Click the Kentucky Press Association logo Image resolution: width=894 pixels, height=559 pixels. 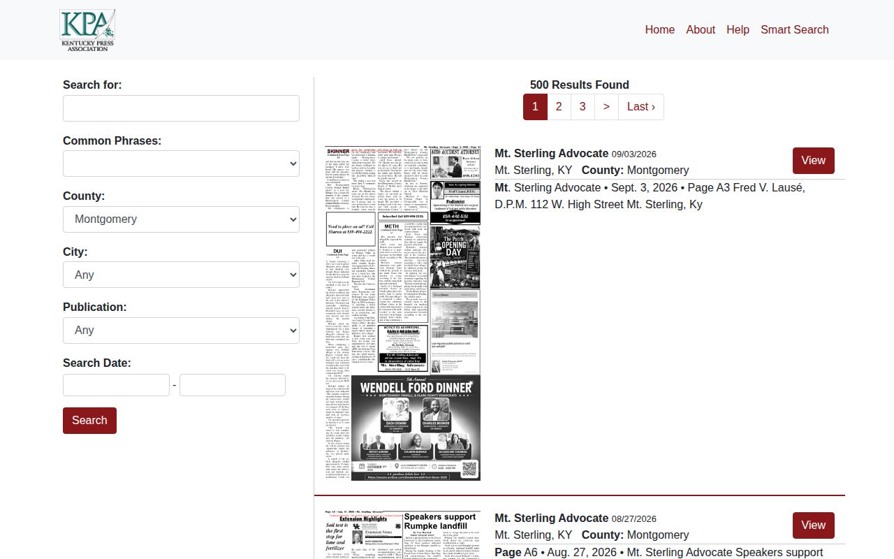click(x=87, y=30)
